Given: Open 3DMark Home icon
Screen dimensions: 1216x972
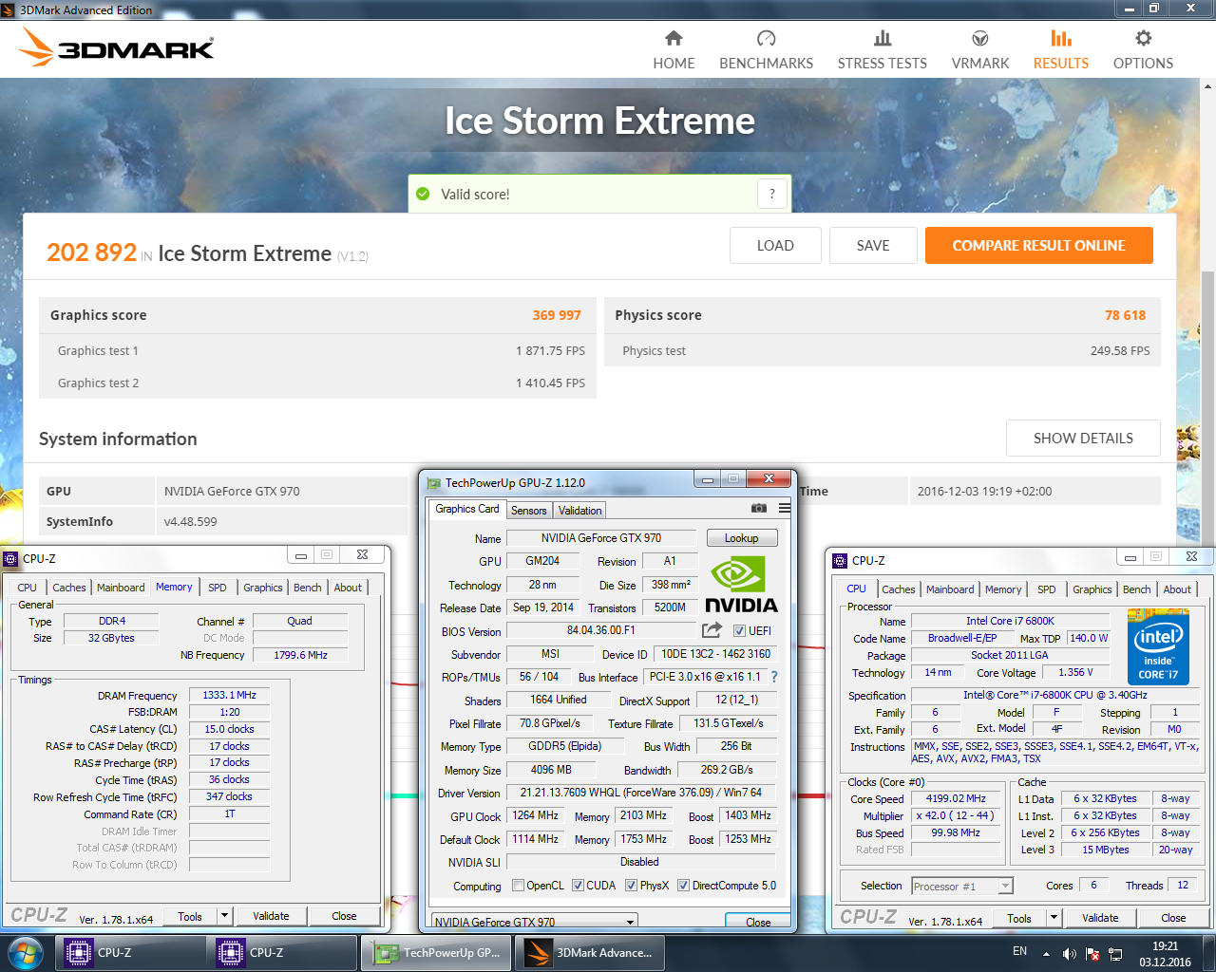Looking at the screenshot, I should 674,38.
